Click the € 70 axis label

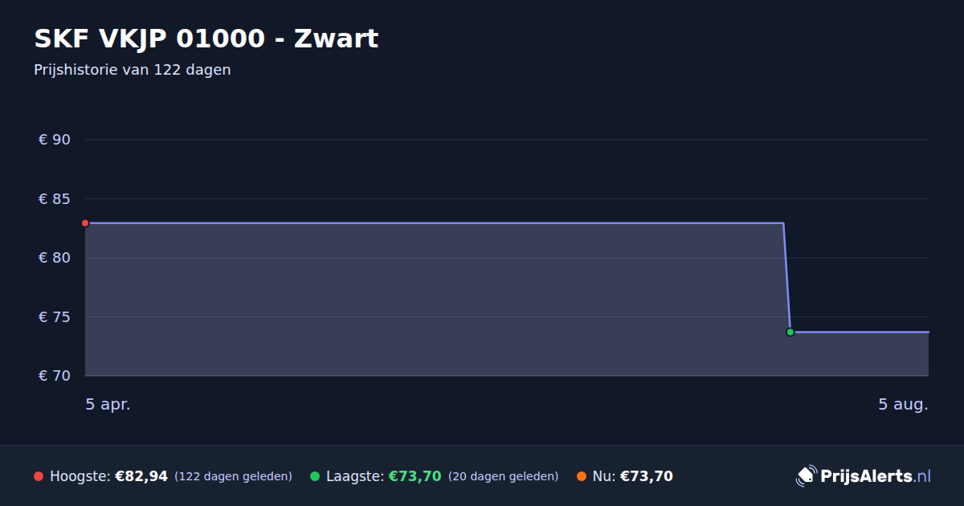(55, 376)
